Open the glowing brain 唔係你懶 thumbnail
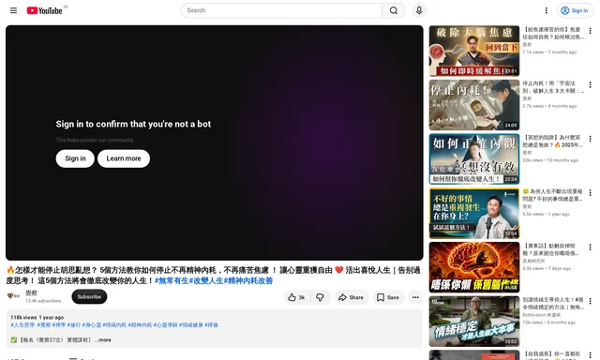The width and height of the screenshot is (600, 360). coord(474,267)
